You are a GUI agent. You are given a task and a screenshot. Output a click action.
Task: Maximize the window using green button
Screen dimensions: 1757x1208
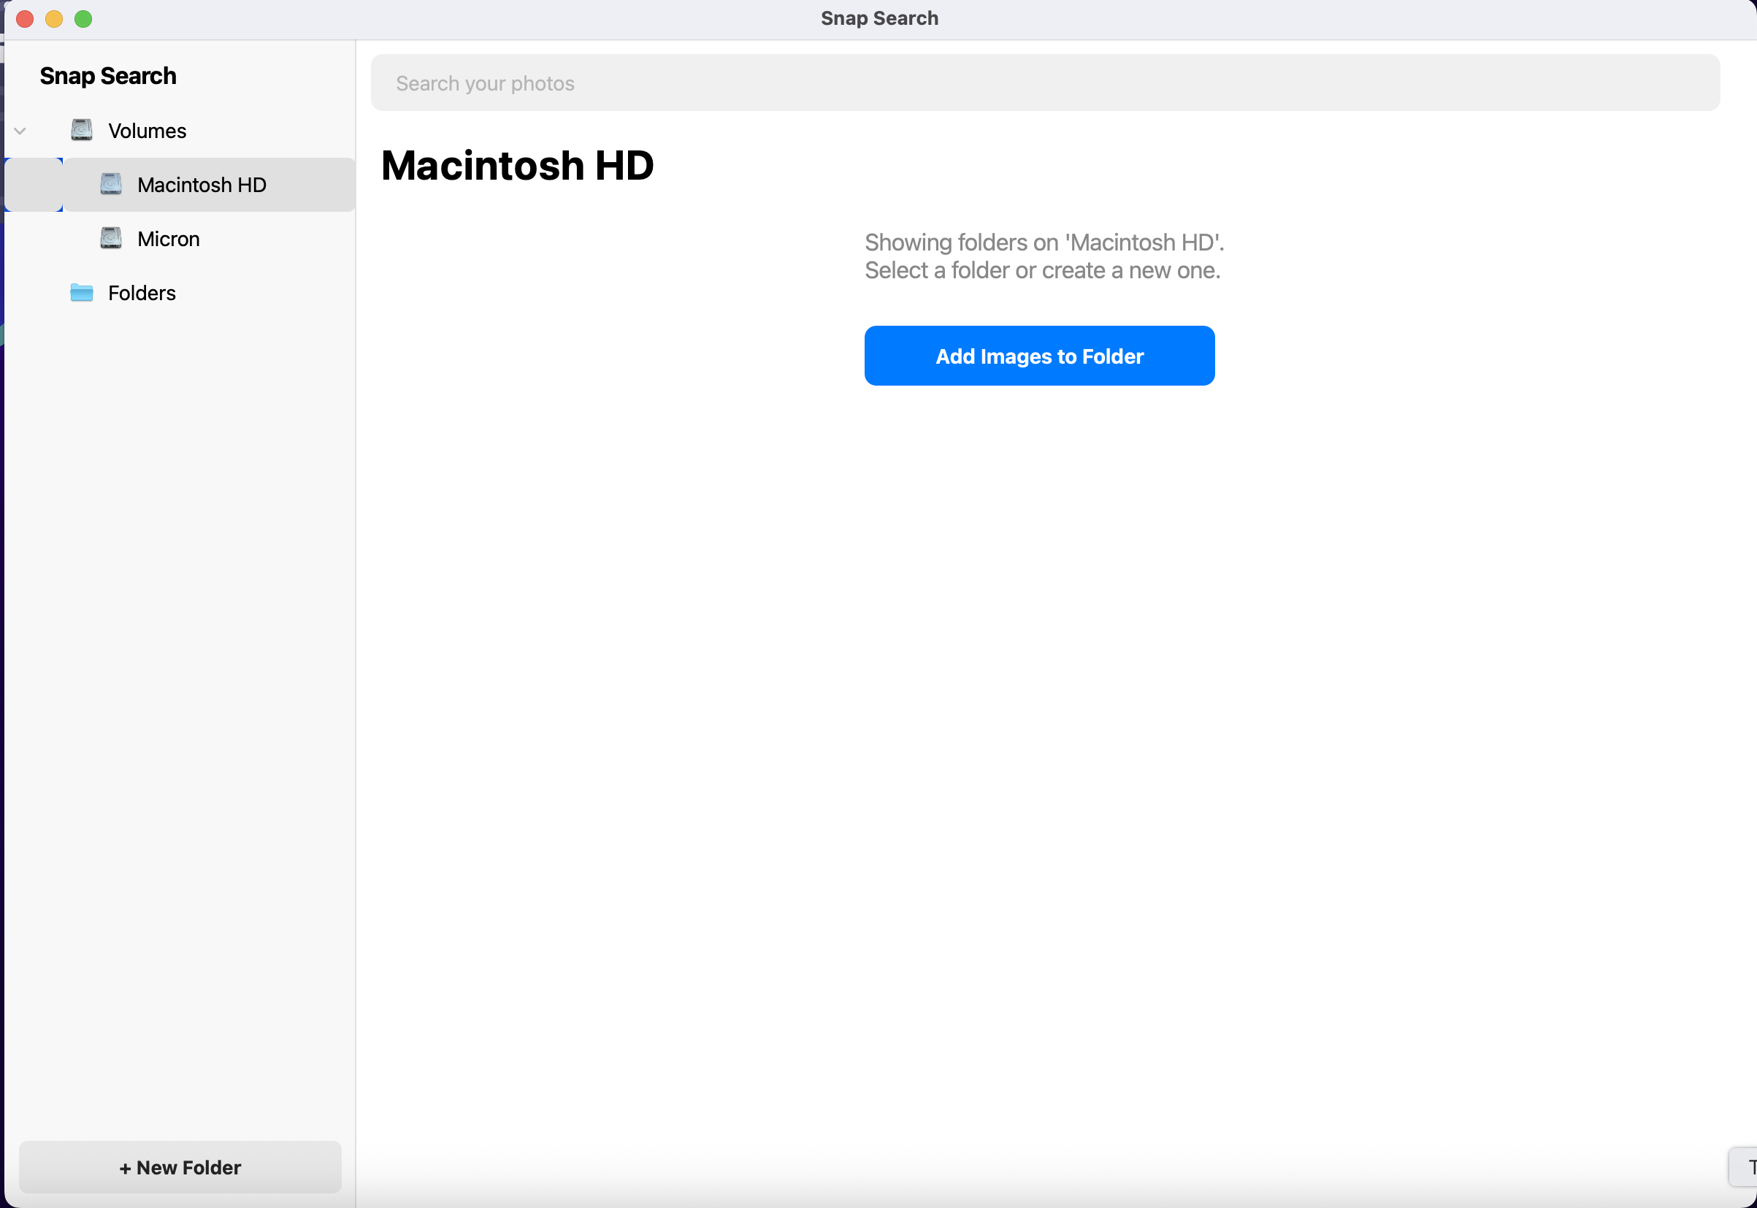(83, 19)
